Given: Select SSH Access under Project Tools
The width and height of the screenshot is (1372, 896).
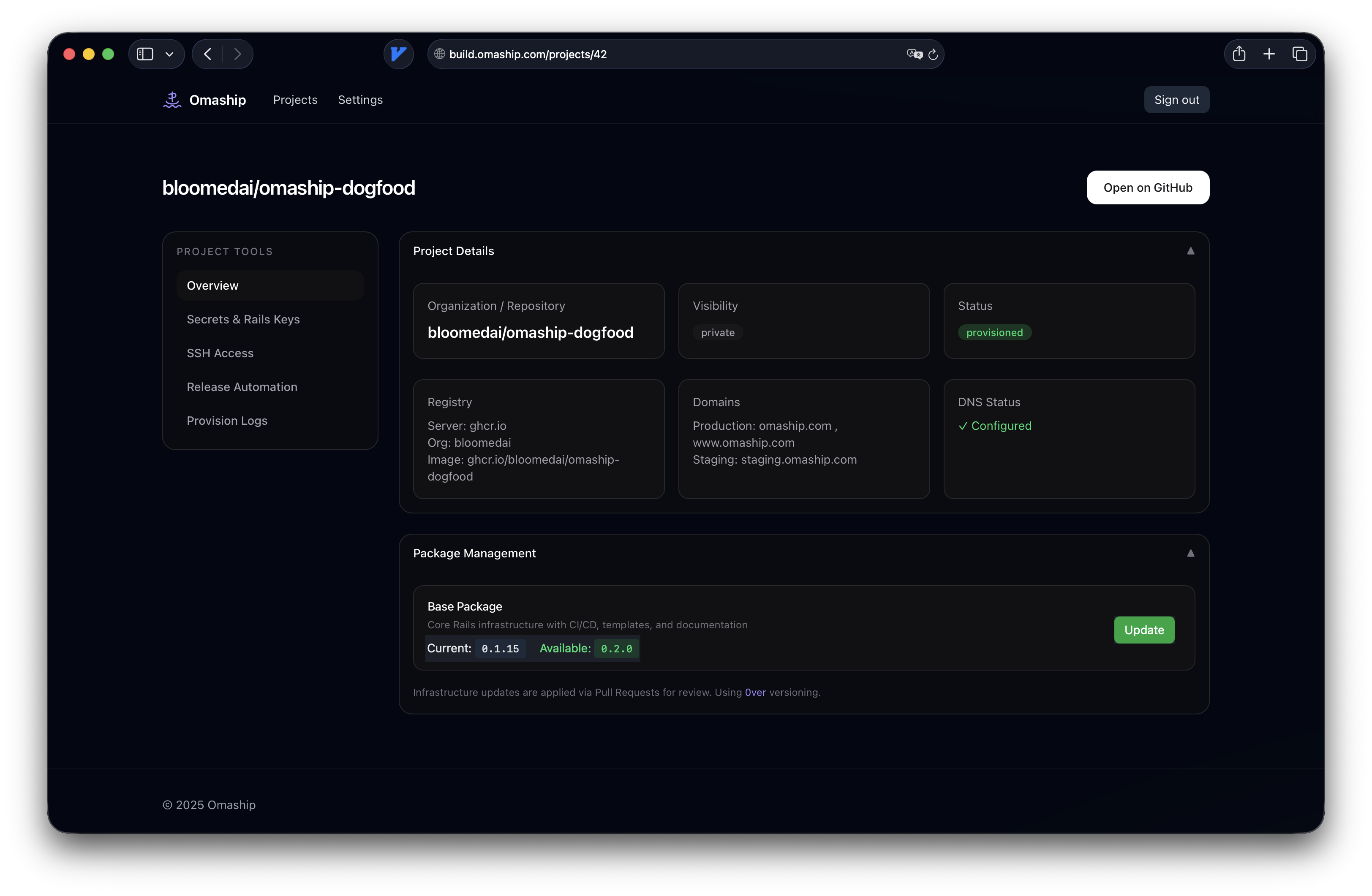Looking at the screenshot, I should (x=220, y=353).
